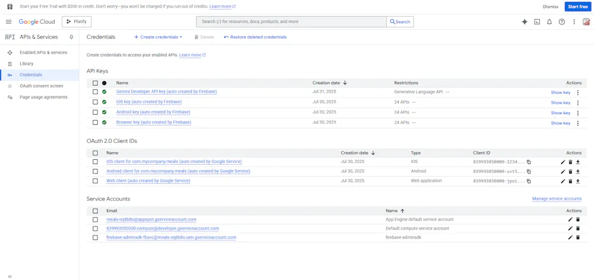The height and width of the screenshot is (280, 594).
Task: Copy the iOS client ID
Action: pyautogui.click(x=529, y=162)
